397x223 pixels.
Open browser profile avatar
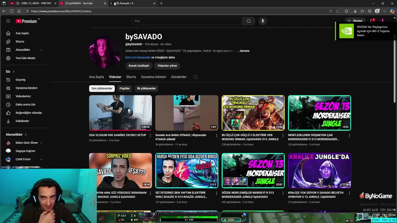[x=377, y=11]
